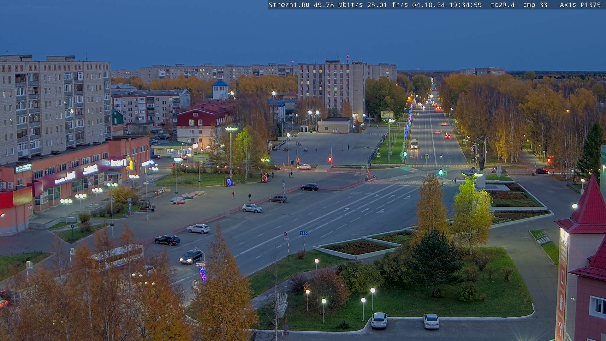Select the tc29.4 overlay value
The width and height of the screenshot is (606, 341).
click(x=502, y=5)
